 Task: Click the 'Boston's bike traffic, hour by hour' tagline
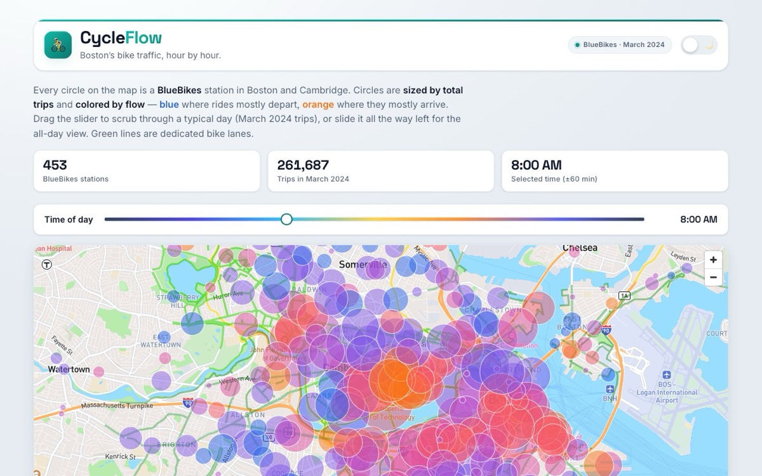150,55
